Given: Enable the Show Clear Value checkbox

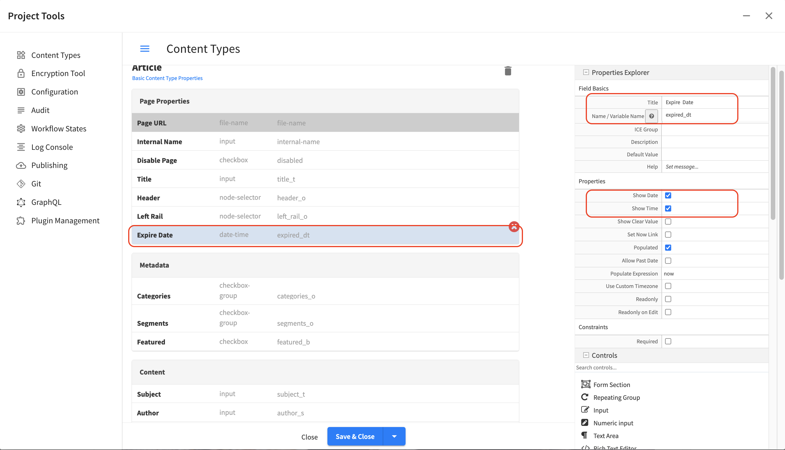Looking at the screenshot, I should [668, 221].
